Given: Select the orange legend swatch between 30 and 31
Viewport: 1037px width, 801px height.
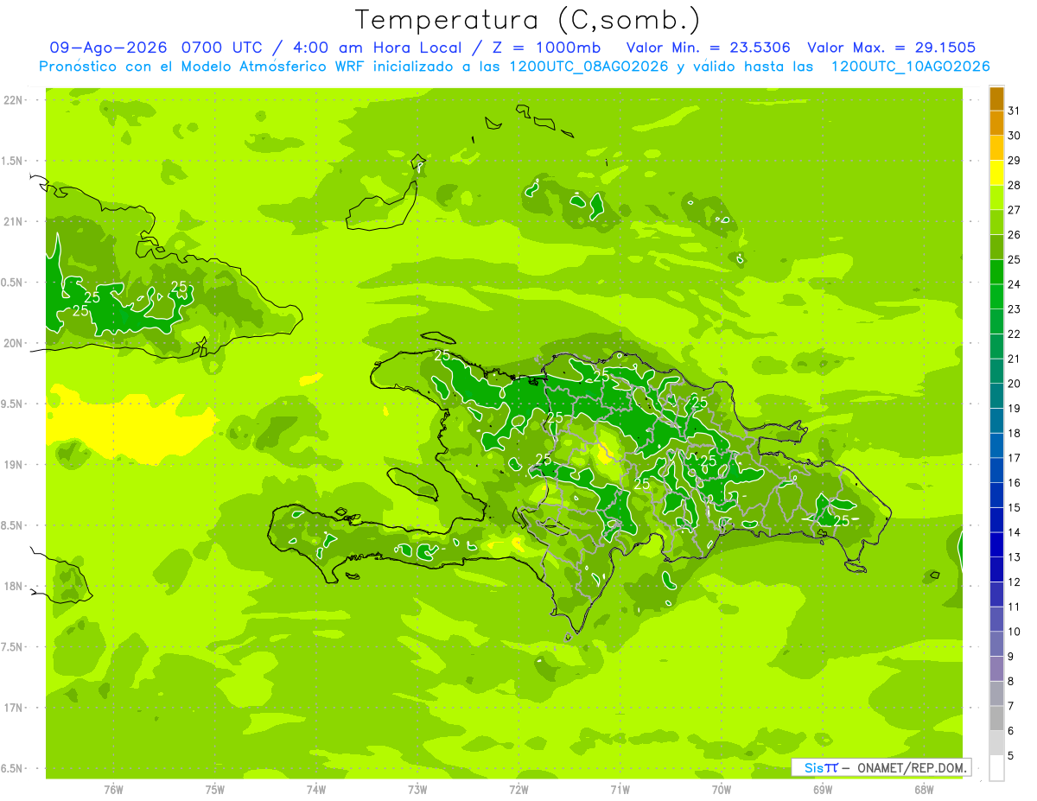Looking at the screenshot, I should [996, 124].
